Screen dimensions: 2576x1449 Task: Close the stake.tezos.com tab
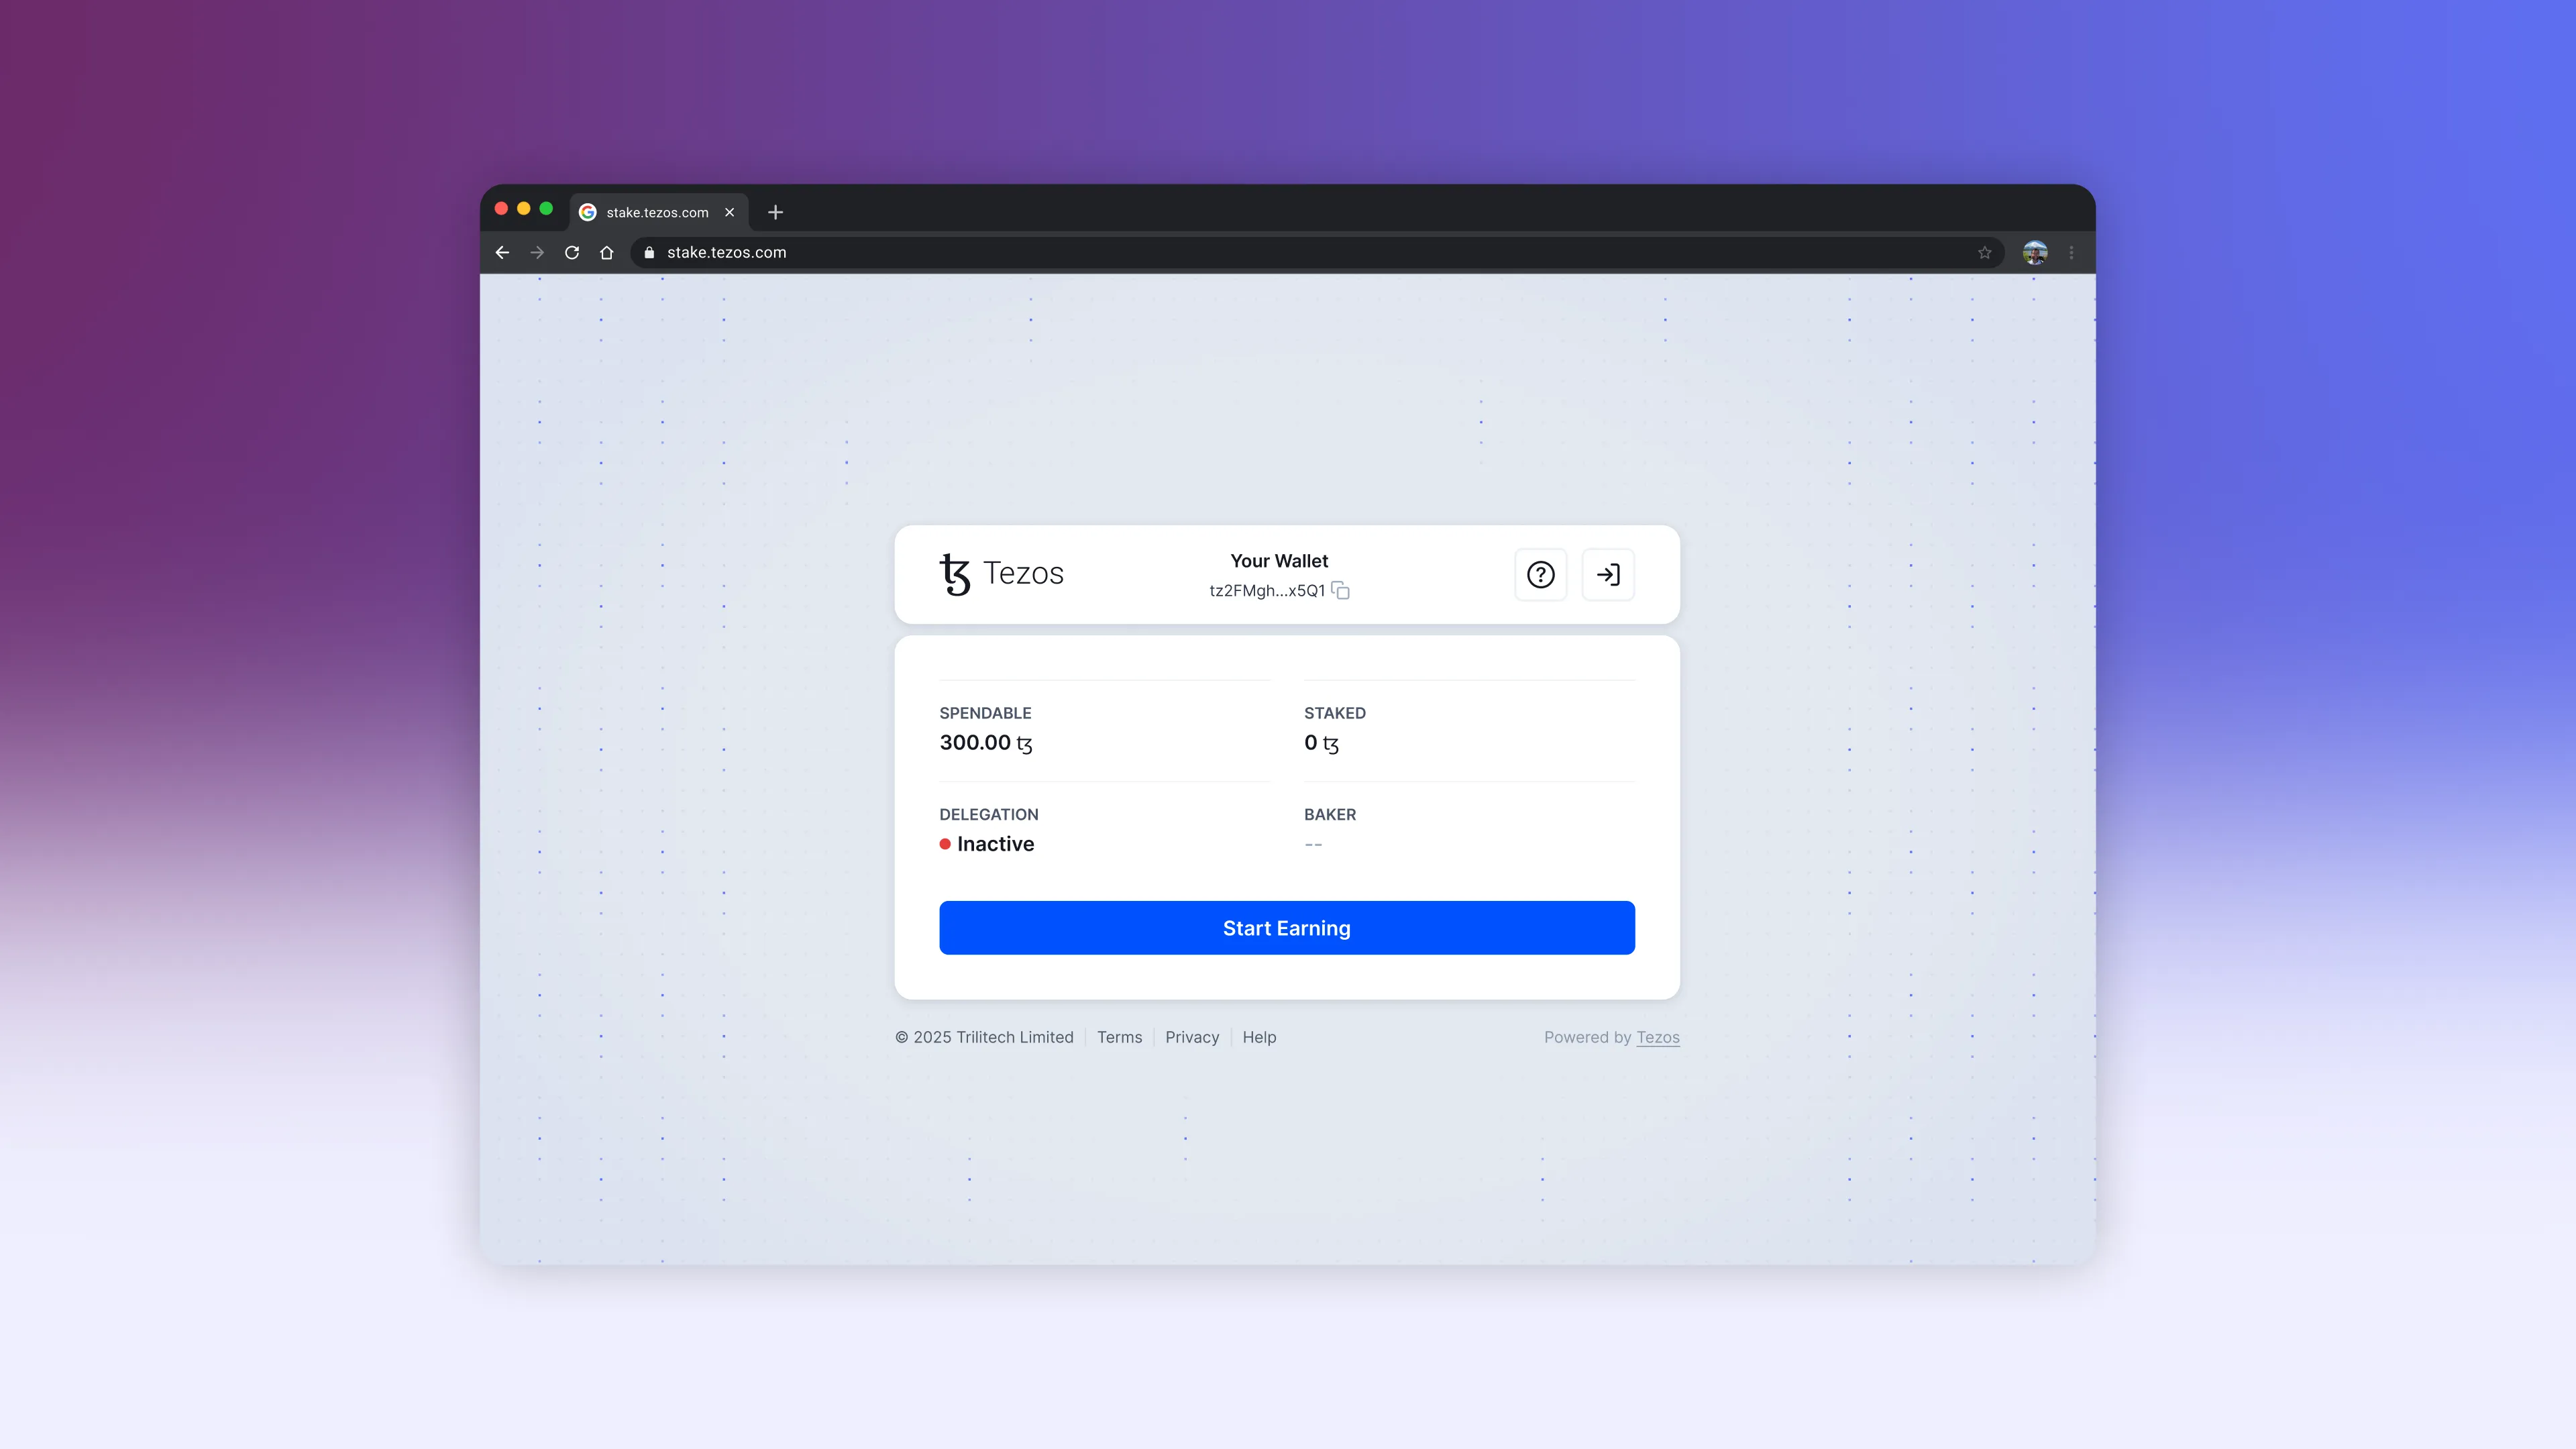tap(730, 212)
